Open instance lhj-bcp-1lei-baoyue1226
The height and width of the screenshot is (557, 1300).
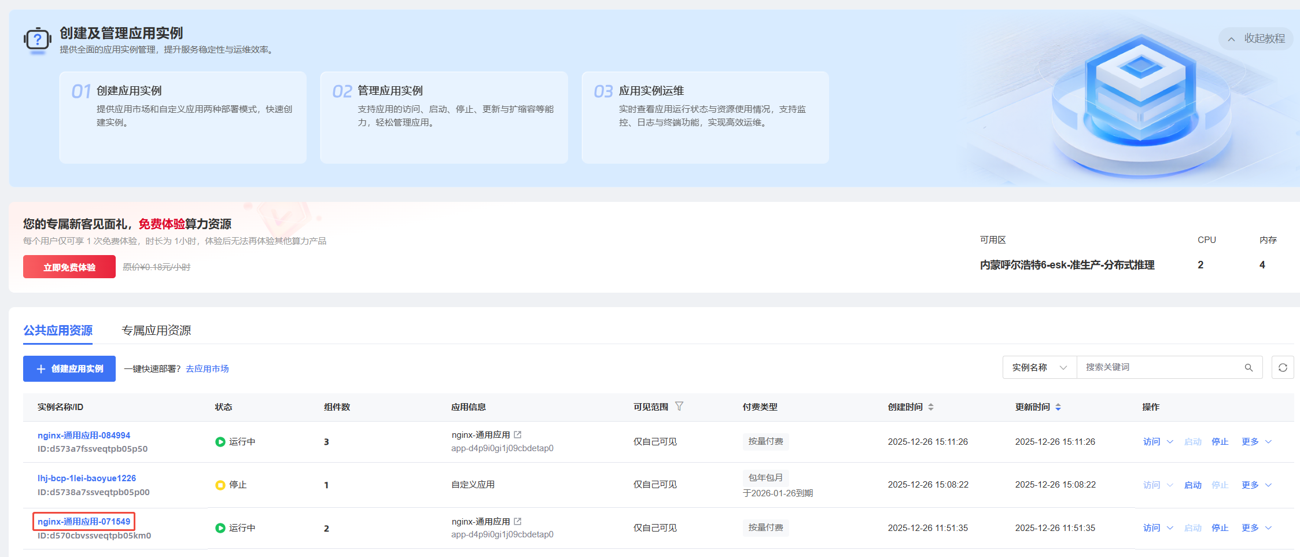tap(87, 478)
